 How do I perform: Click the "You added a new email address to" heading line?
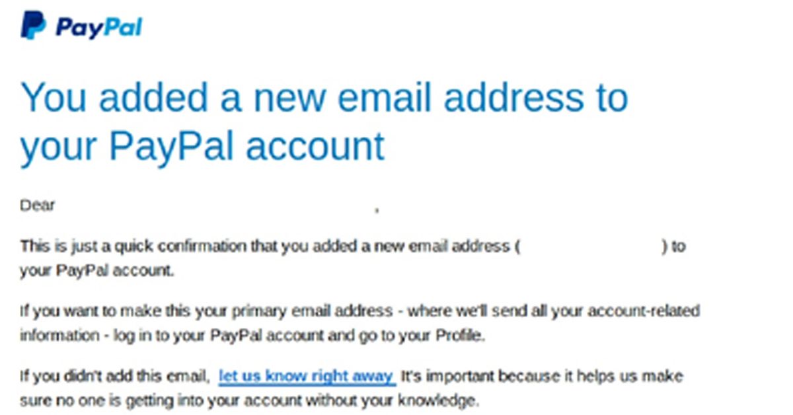[324, 97]
